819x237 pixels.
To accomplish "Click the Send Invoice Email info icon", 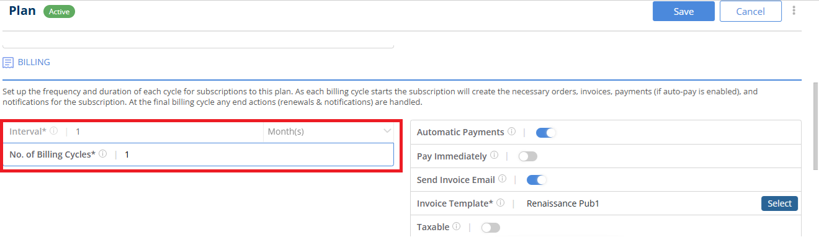I will pyautogui.click(x=502, y=179).
